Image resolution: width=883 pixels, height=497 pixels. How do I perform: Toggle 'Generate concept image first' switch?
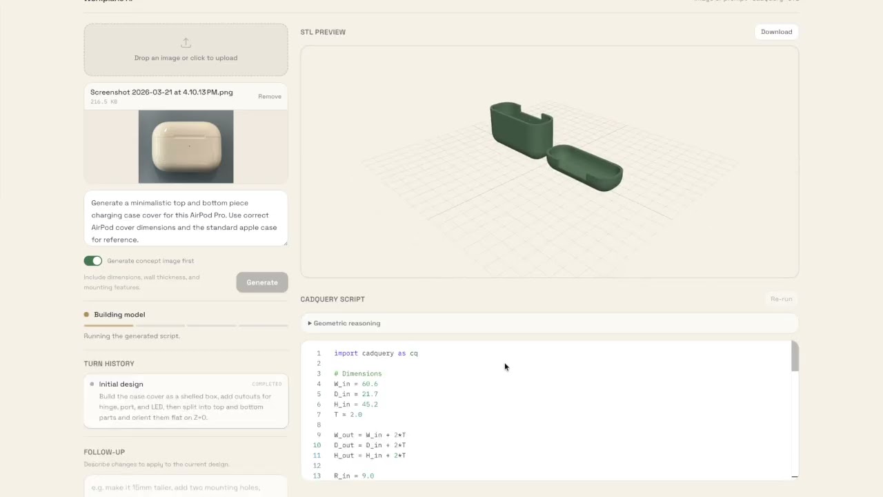pos(93,261)
